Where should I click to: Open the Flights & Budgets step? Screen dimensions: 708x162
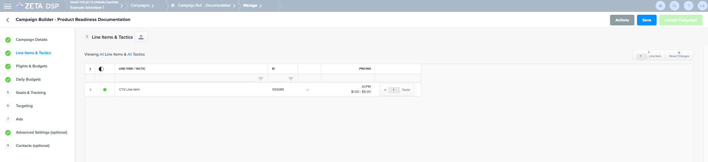[31, 66]
